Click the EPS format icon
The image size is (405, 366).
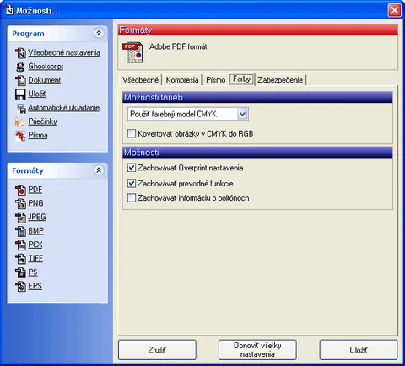pyautogui.click(x=20, y=286)
